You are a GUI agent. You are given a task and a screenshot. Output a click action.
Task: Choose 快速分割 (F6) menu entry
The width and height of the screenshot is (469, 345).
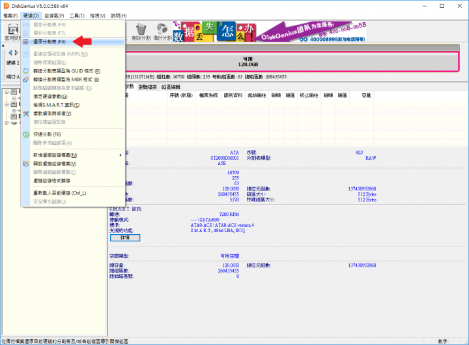click(73, 134)
